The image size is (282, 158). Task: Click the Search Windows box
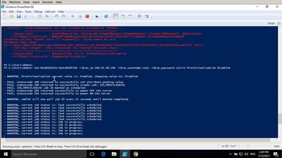[49, 154]
